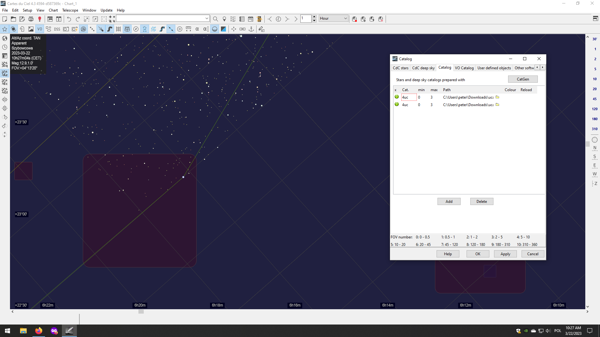
Task: Open the Telescope menu
Action: pos(70,10)
